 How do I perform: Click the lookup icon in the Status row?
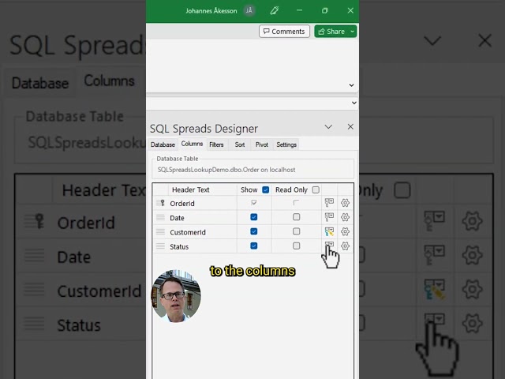(329, 246)
